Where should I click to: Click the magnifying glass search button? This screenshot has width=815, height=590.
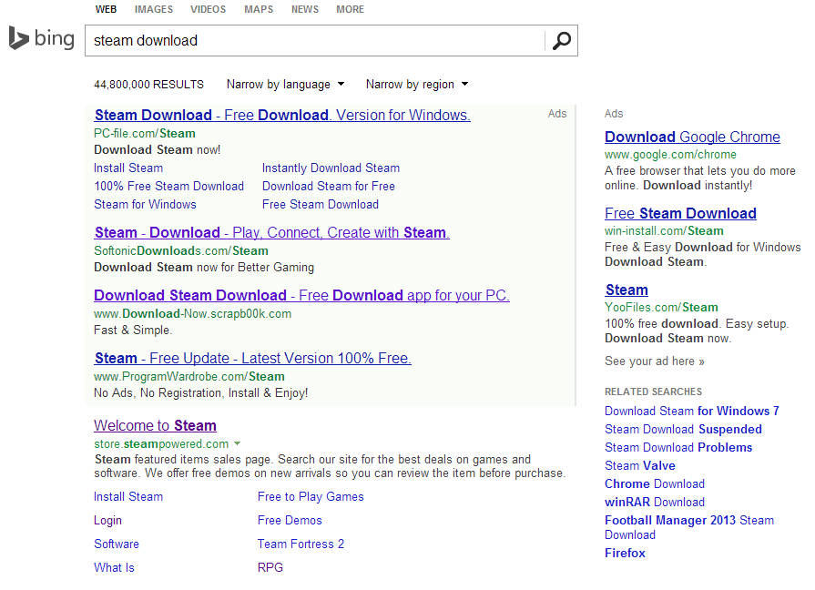tap(561, 41)
